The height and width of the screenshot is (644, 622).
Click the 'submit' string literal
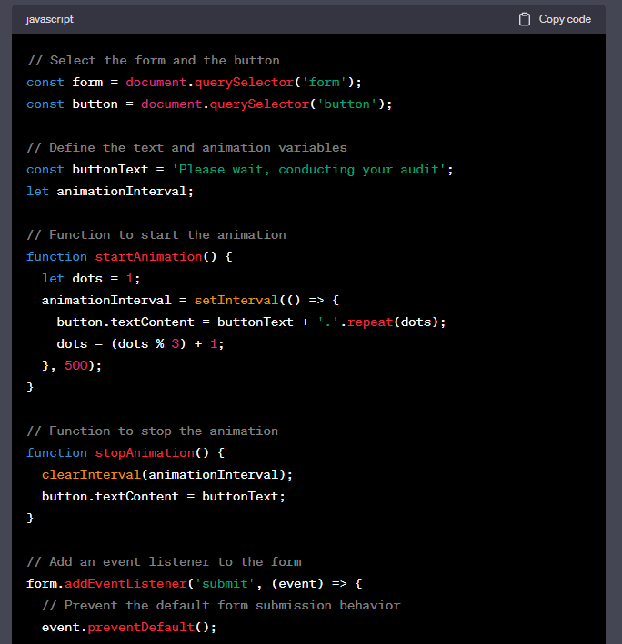pyautogui.click(x=225, y=584)
